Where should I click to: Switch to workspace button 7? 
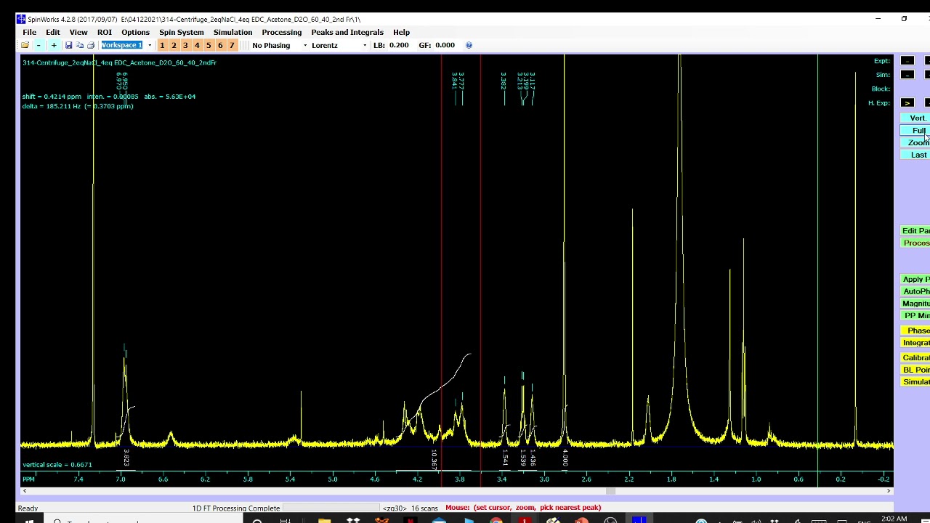pos(232,45)
